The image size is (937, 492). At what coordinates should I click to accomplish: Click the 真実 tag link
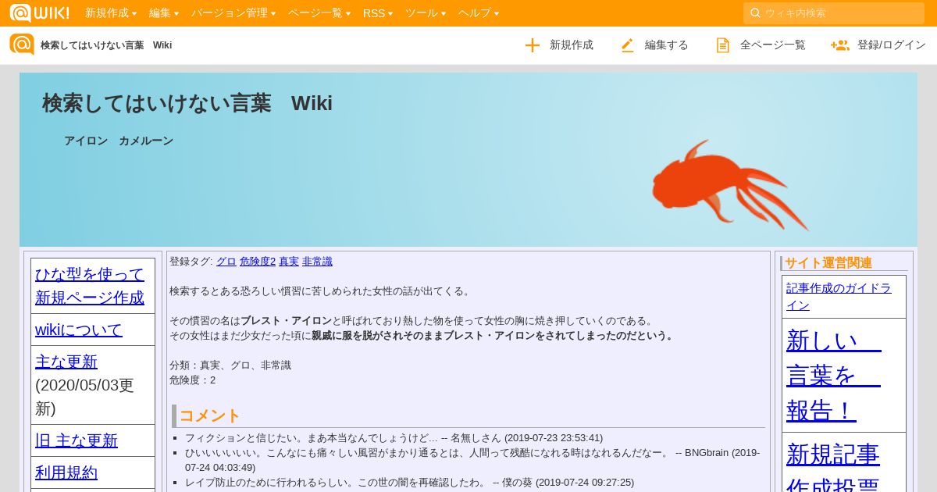(289, 262)
